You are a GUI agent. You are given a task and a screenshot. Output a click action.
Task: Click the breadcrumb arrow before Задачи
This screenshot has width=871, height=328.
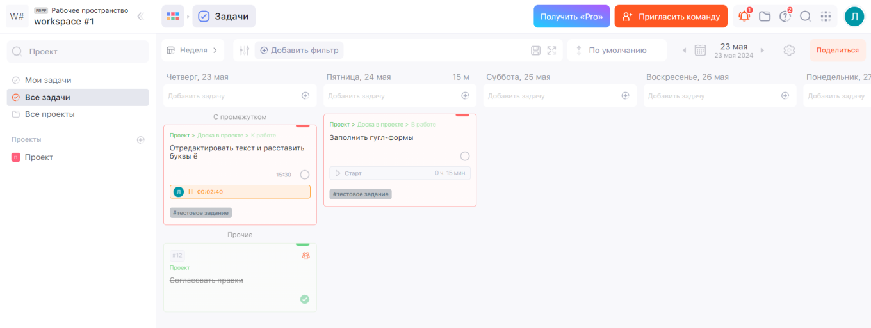[x=188, y=17]
